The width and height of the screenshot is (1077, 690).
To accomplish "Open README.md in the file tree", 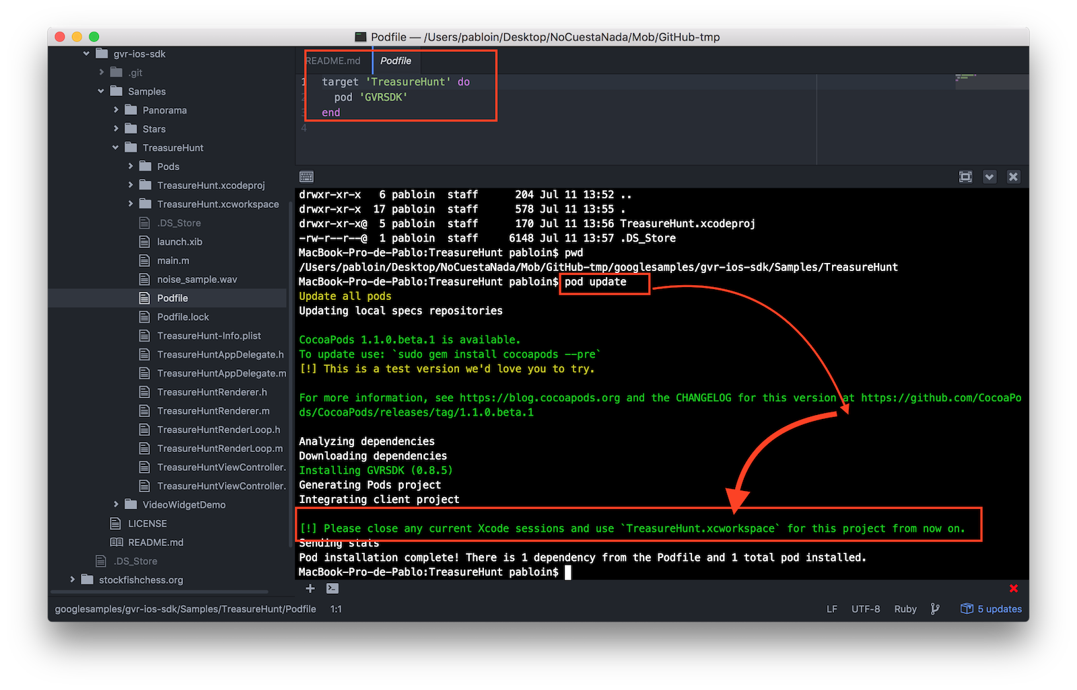I will coord(155,542).
